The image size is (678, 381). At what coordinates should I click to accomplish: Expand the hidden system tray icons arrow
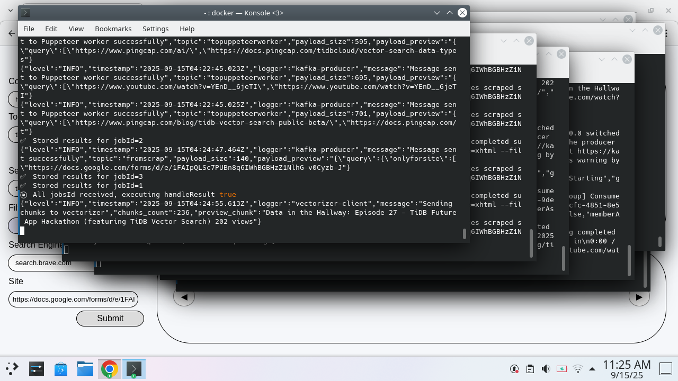(x=592, y=369)
